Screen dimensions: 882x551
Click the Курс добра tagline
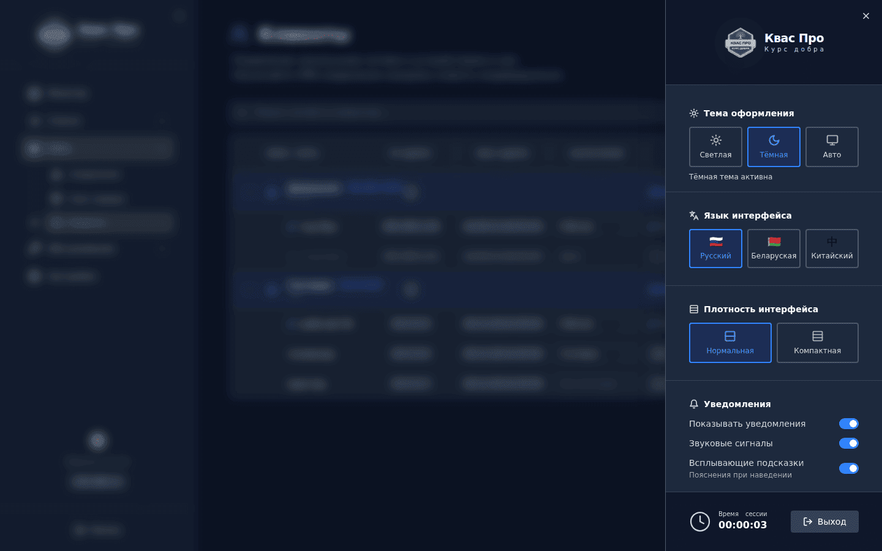point(794,50)
